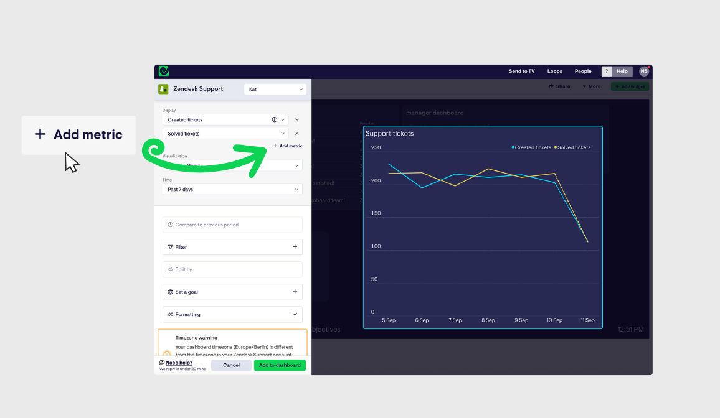
Task: Click the Zendesk Support app icon
Action: [163, 89]
